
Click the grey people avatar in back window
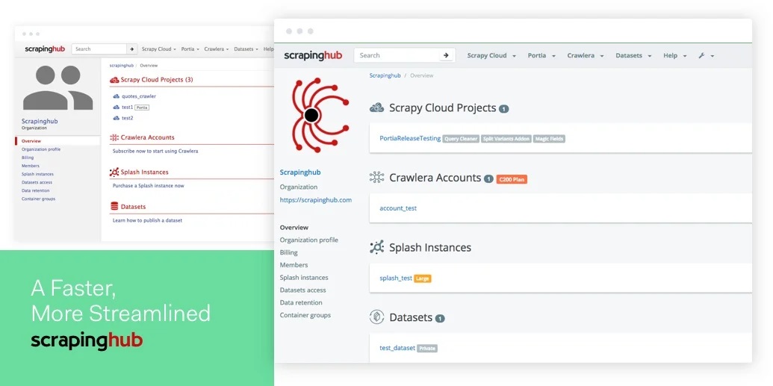58,87
